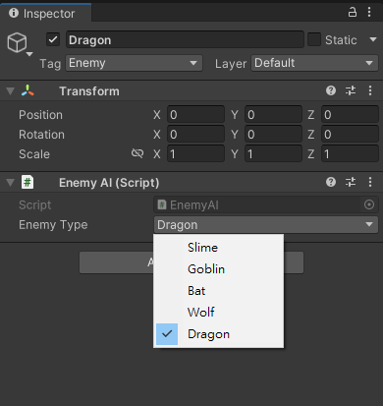
Task: Click the Transform component header title
Action: (x=89, y=91)
